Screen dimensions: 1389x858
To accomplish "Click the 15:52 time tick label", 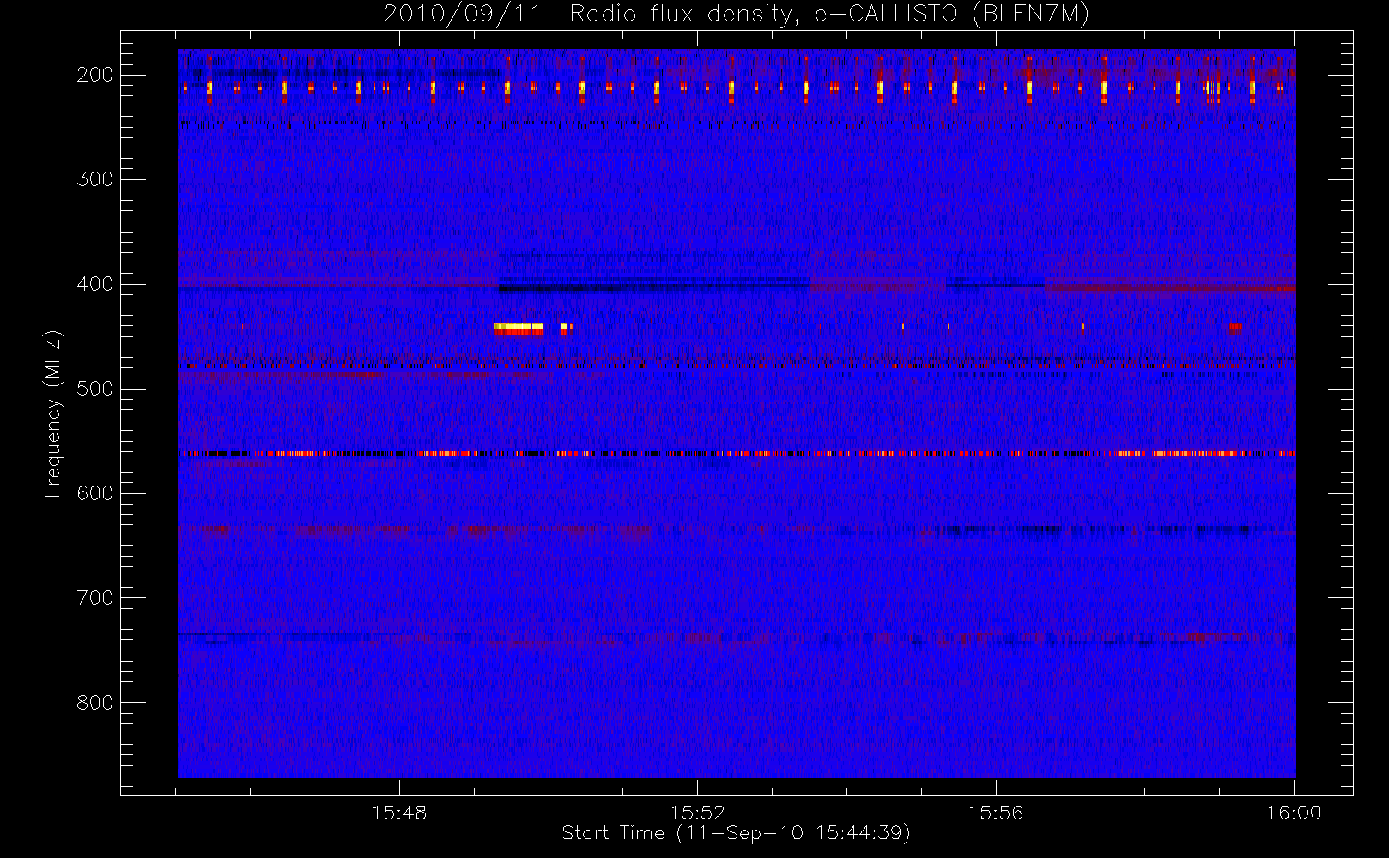I will (698, 813).
